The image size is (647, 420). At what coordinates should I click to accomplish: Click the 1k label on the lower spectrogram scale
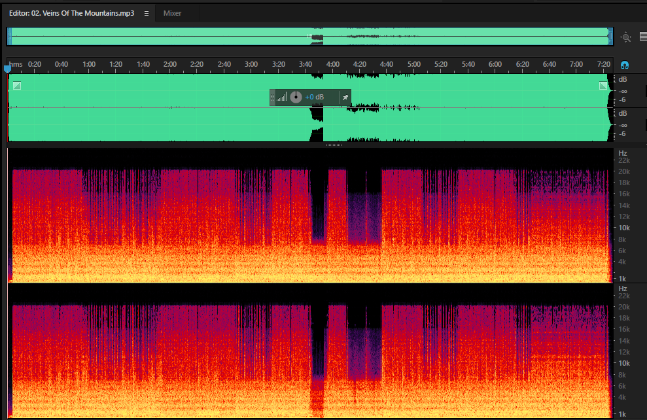(622, 414)
